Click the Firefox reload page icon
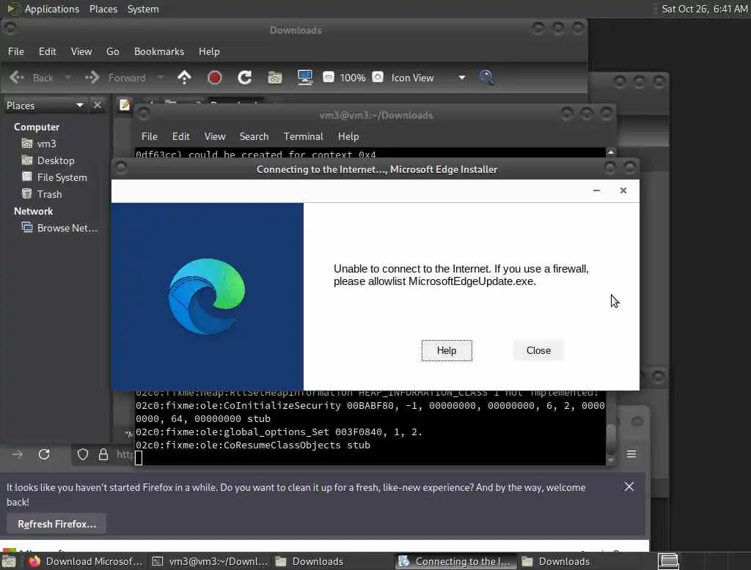 (44, 454)
